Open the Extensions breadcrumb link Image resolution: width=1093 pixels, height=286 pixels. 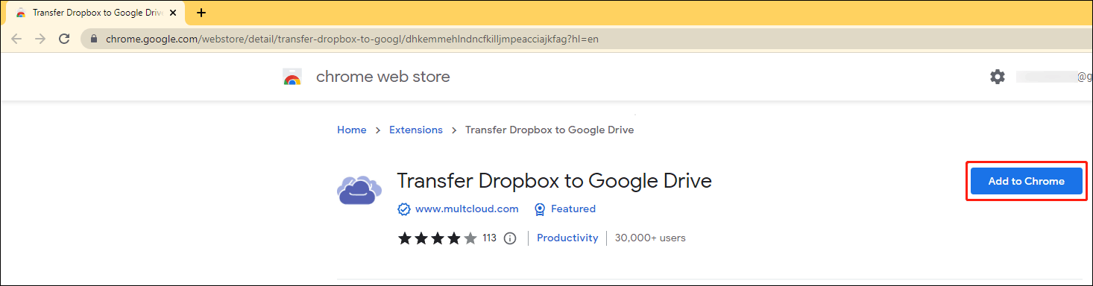coord(416,130)
